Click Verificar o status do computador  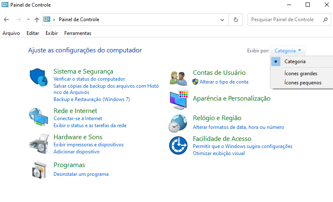point(89,79)
